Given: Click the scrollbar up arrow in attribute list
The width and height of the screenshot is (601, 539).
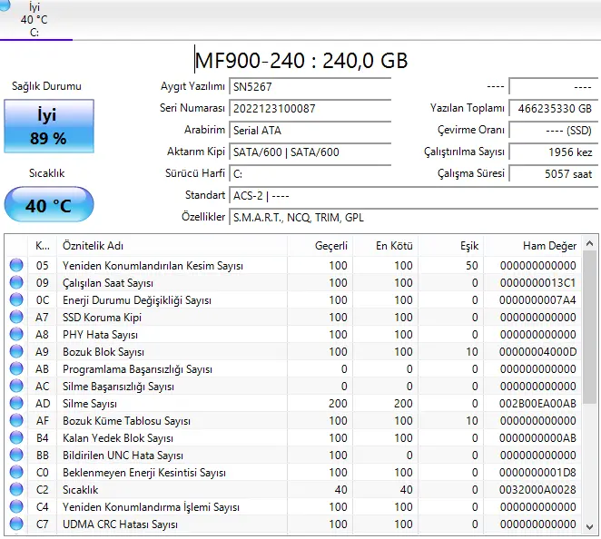Looking at the screenshot, I should [590, 243].
